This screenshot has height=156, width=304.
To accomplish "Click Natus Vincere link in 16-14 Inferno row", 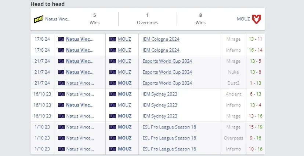I will (x=80, y=50).
